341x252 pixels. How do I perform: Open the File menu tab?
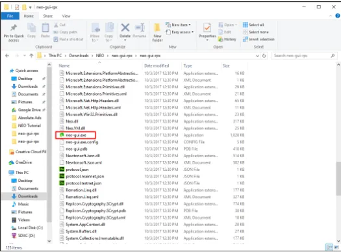tap(10, 16)
